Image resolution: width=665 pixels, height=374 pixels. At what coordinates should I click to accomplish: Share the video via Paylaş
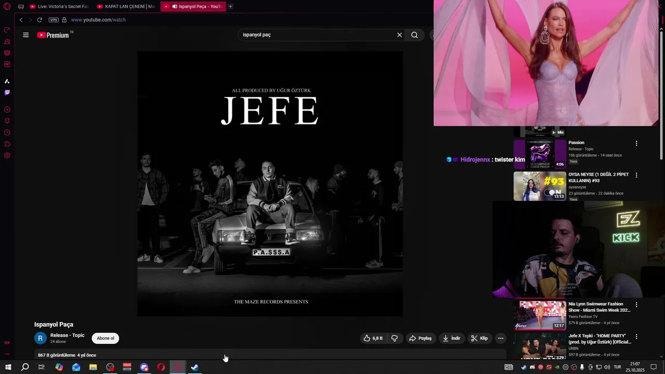420,338
